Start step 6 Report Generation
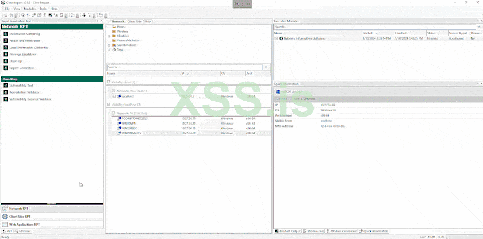The image size is (483, 239). [22, 68]
